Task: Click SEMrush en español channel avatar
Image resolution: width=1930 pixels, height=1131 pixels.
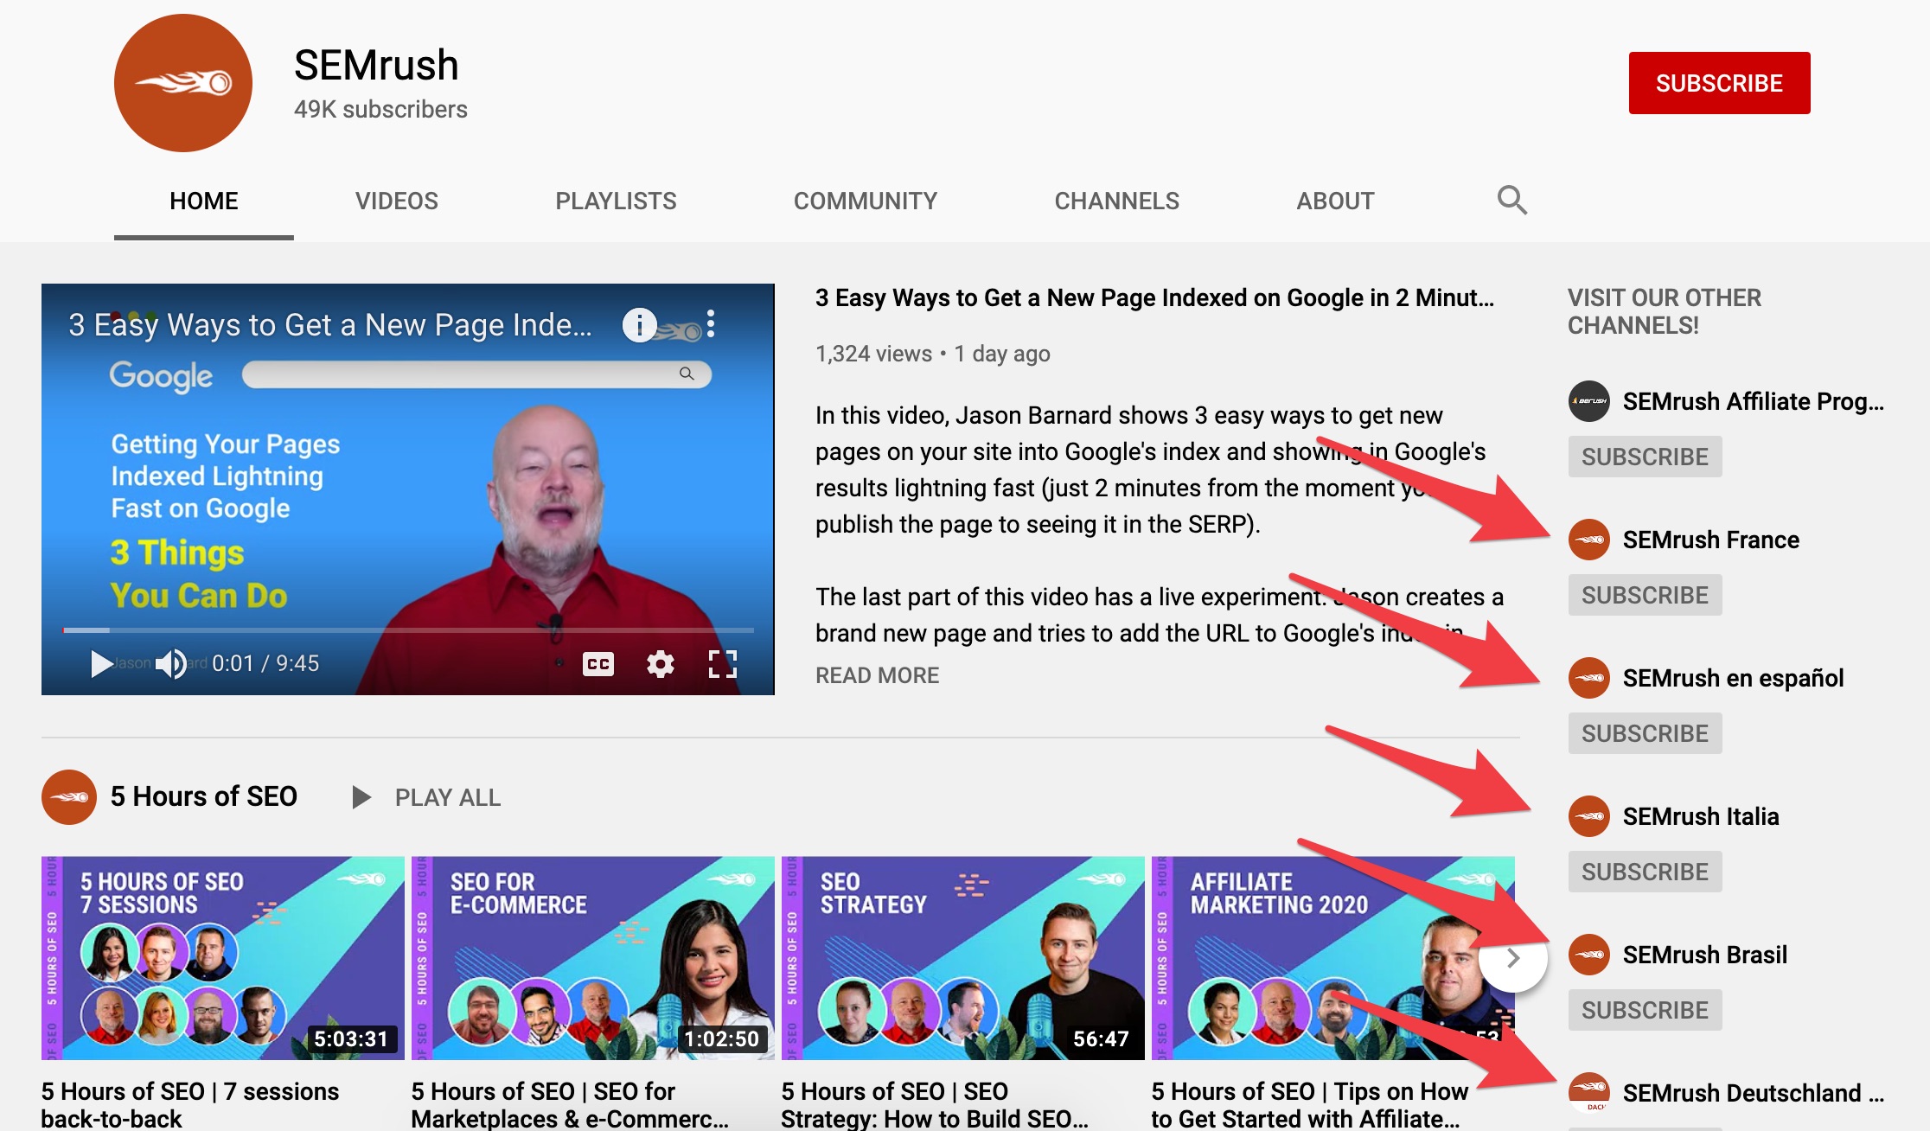Action: pos(1589,678)
